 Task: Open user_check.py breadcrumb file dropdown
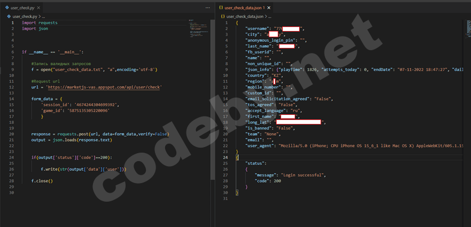[x=21, y=17]
